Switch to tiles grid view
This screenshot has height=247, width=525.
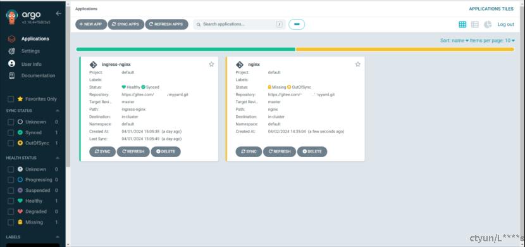[x=462, y=25]
